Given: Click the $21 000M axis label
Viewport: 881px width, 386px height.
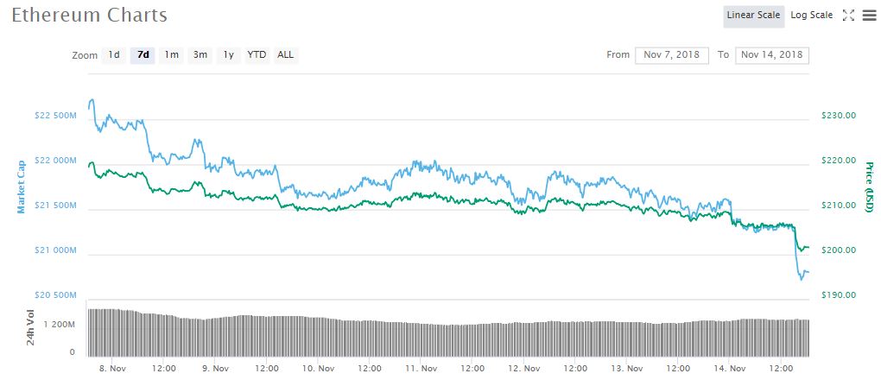Looking at the screenshot, I should pos(54,250).
